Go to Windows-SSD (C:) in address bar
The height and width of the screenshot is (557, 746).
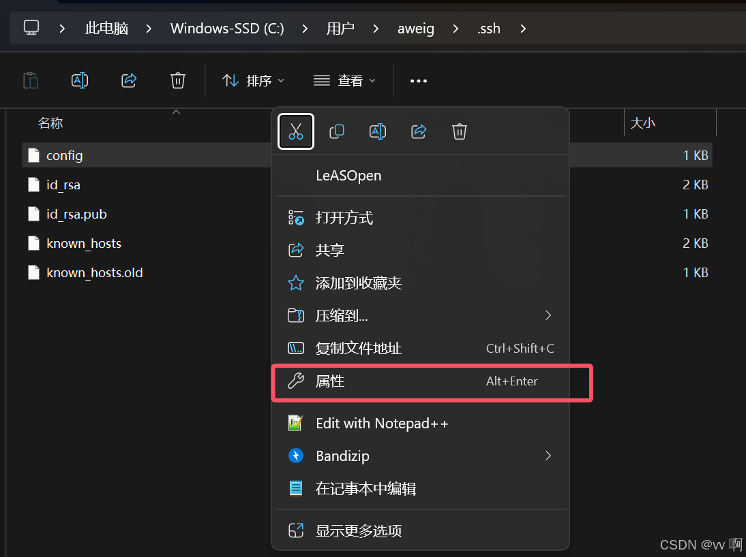[228, 29]
